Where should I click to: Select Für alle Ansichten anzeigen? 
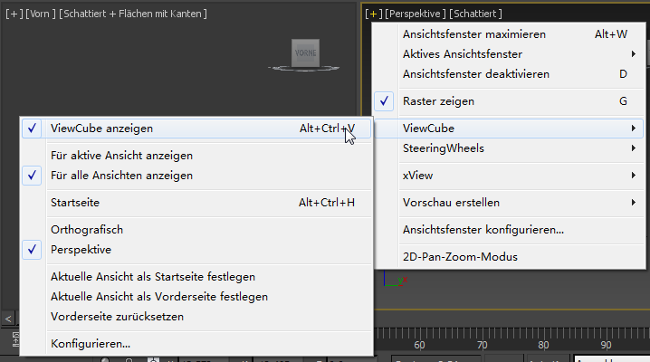pos(121,176)
